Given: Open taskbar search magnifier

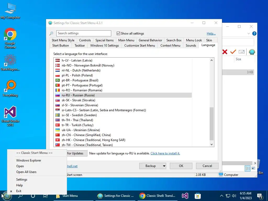Looking at the screenshot, I should click(x=20, y=196).
